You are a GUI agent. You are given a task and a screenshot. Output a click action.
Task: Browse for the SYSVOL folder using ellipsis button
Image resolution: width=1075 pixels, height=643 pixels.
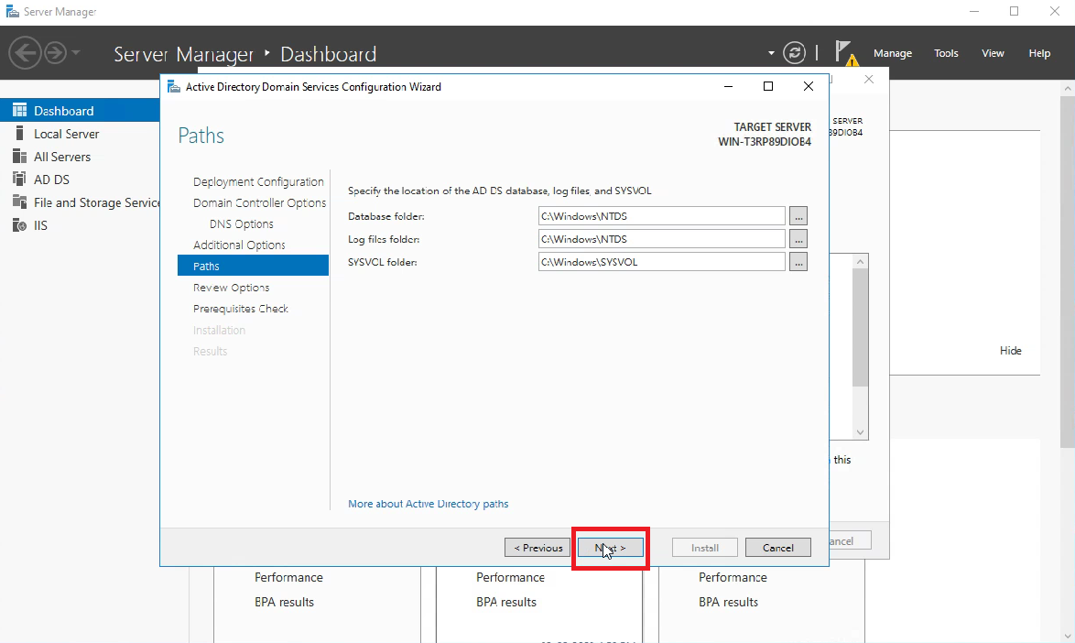point(798,261)
